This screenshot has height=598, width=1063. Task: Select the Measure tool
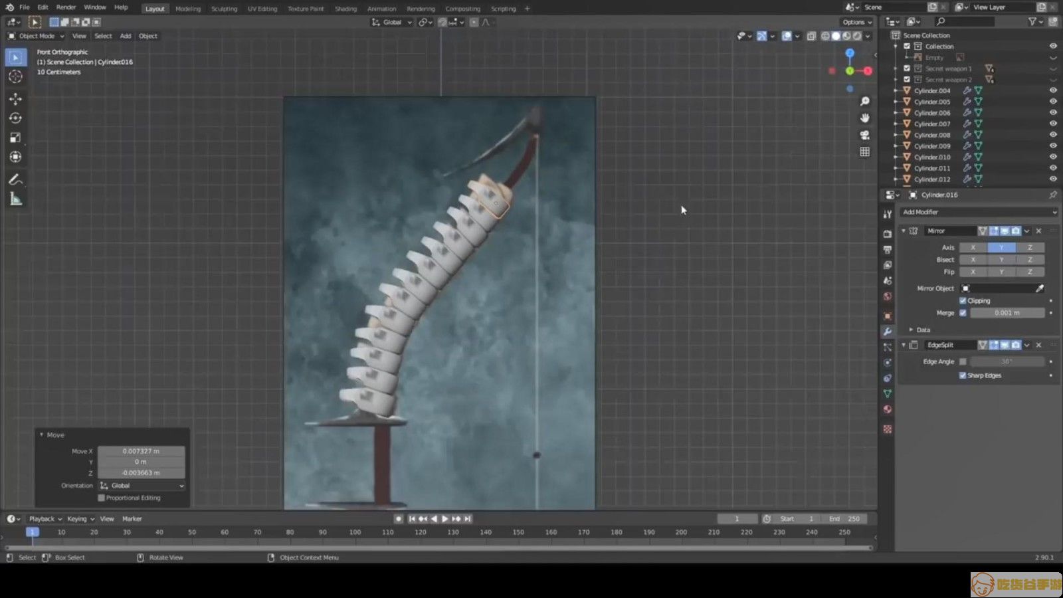(x=15, y=199)
